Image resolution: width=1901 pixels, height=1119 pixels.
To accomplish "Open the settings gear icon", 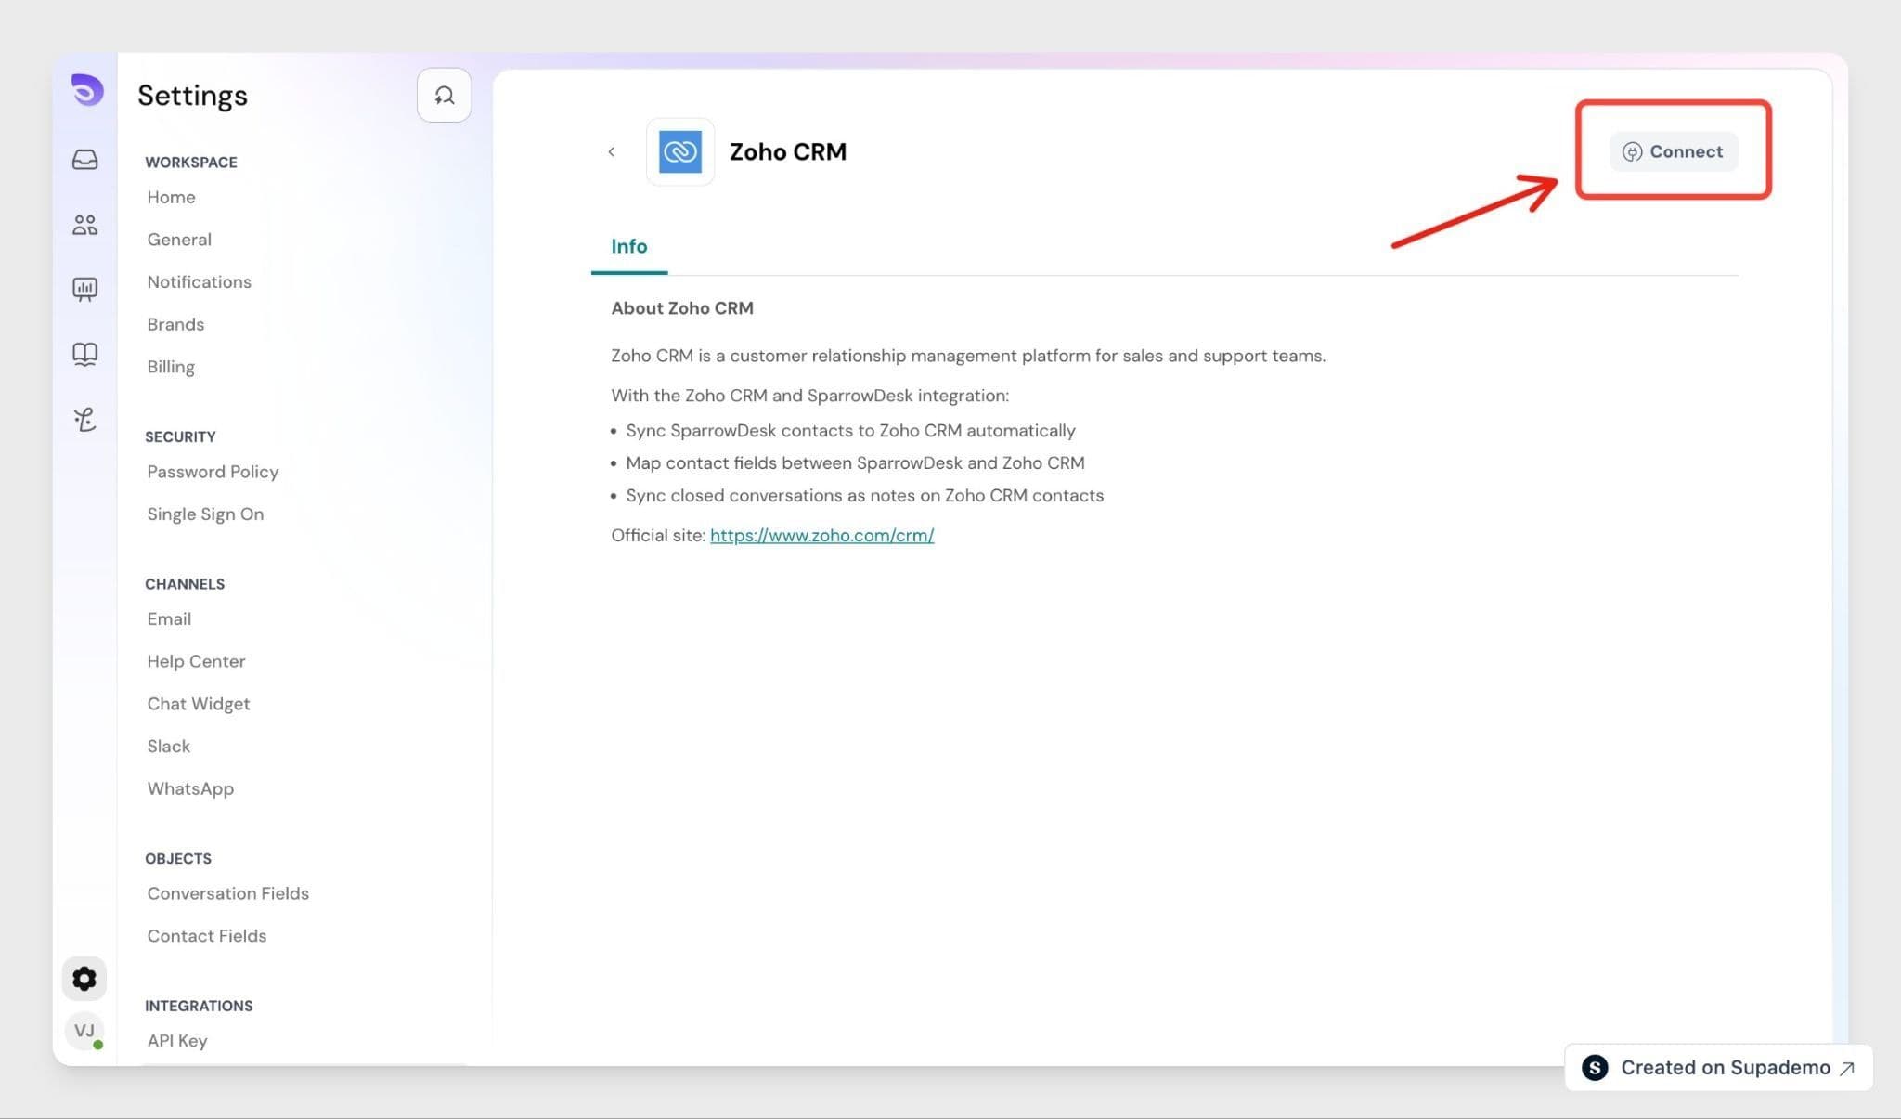I will click(84, 979).
